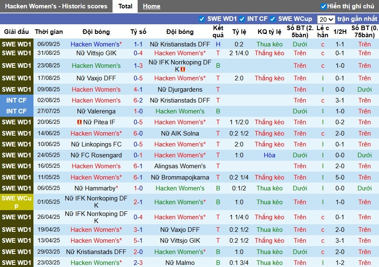Viewport: 379px width, 267px height.
Task: Click the Hòa result on the 24/05/25 row
Action: coord(269,155)
